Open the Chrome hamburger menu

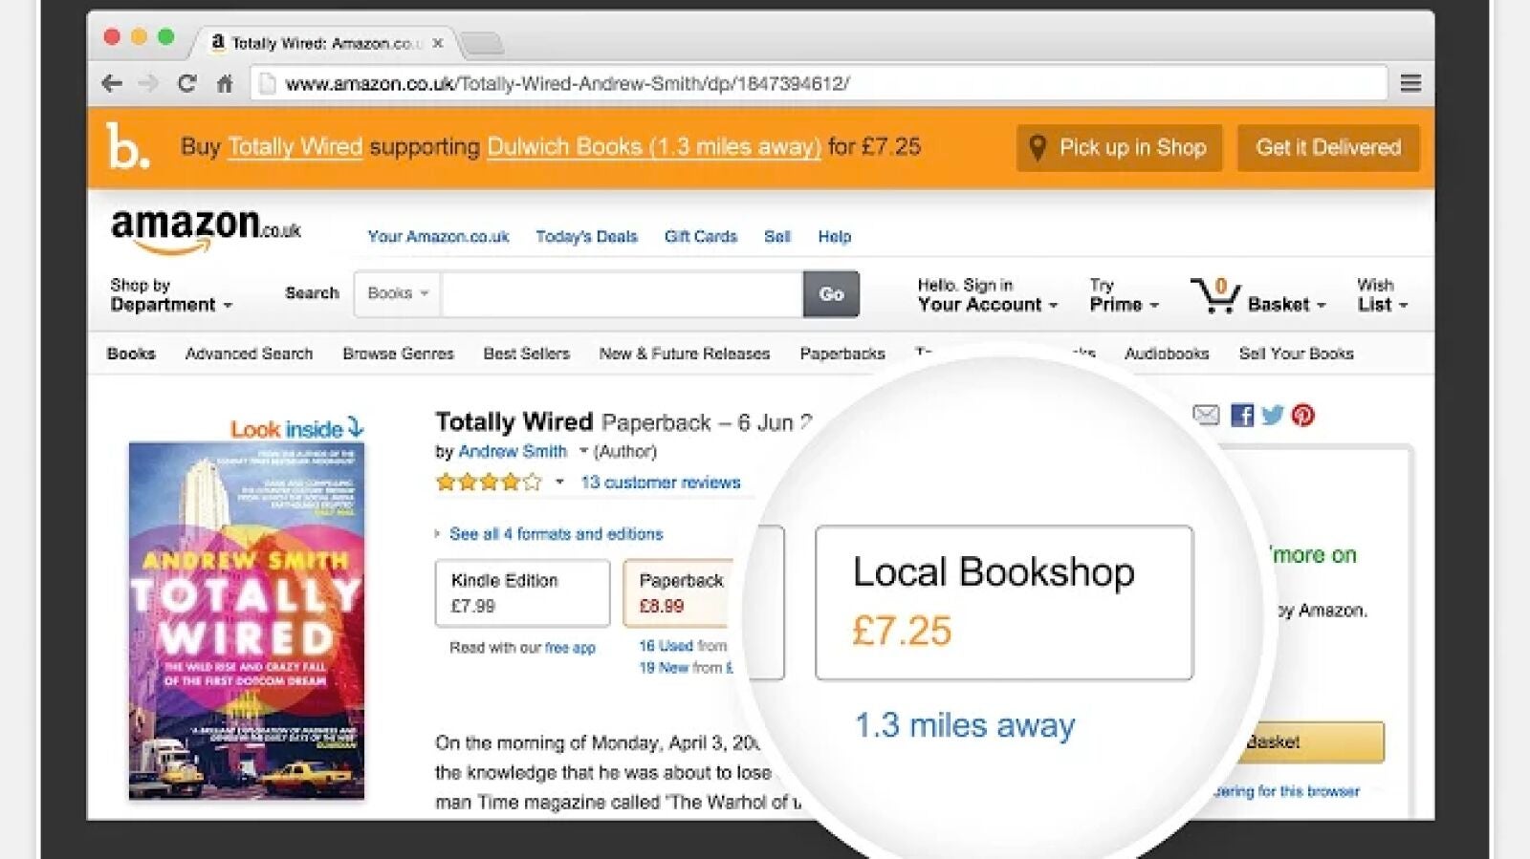tap(1410, 84)
